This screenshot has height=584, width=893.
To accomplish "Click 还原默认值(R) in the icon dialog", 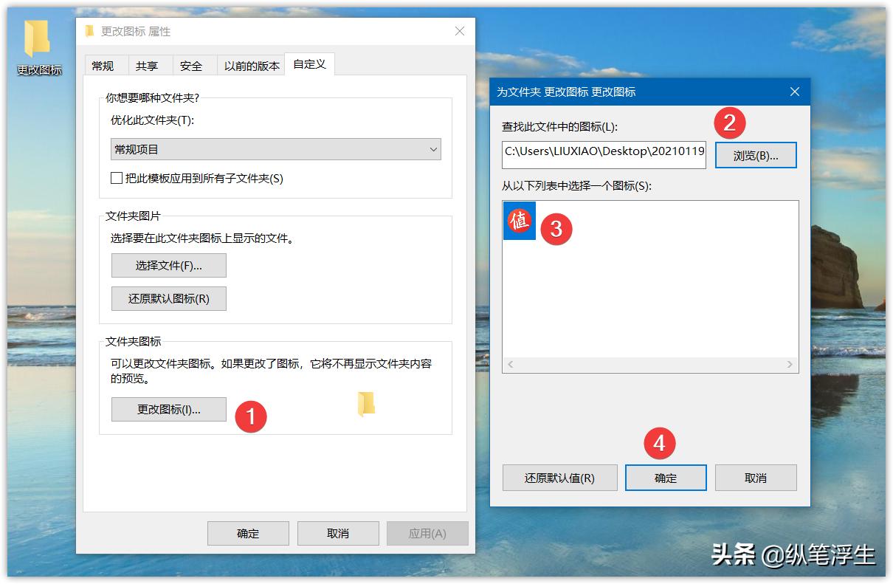I will pyautogui.click(x=559, y=478).
